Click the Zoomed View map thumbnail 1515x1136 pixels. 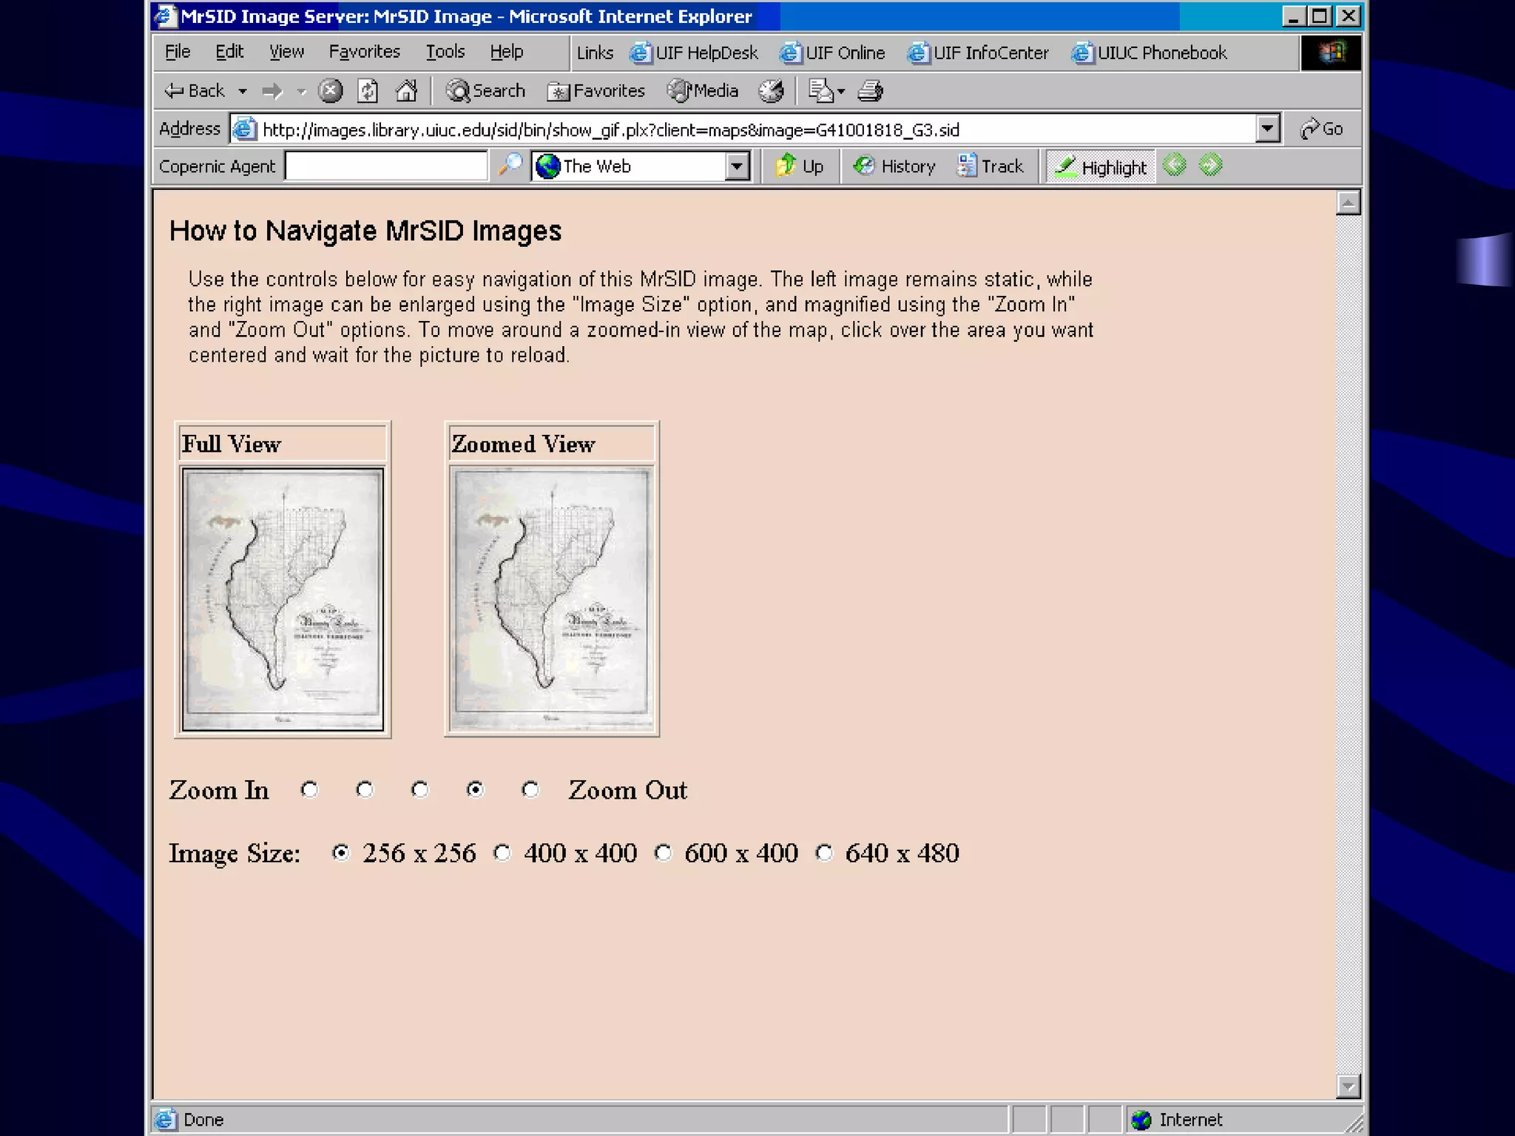[552, 599]
